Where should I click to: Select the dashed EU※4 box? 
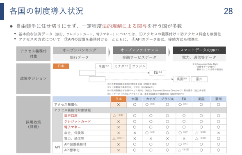tap(158, 73)
